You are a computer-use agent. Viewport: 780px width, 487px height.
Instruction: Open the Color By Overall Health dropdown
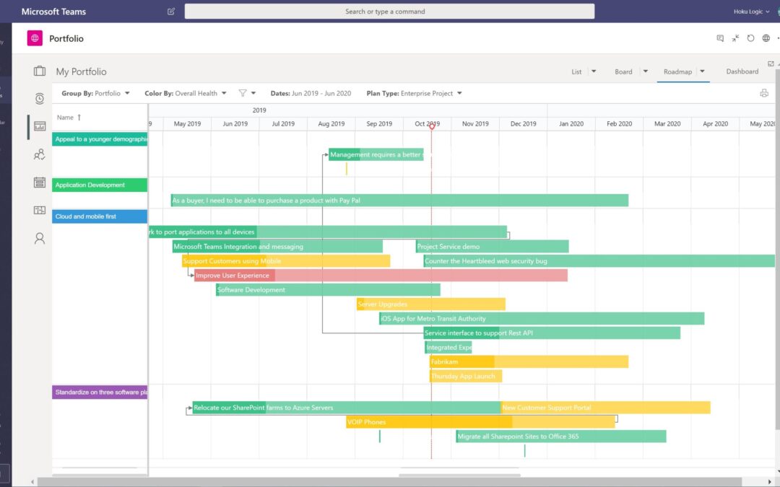pos(186,93)
